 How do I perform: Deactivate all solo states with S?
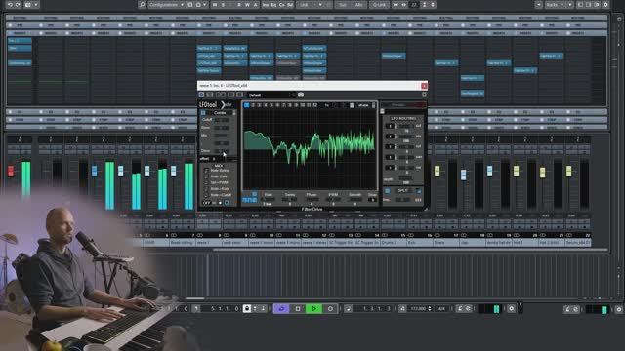[223, 5]
